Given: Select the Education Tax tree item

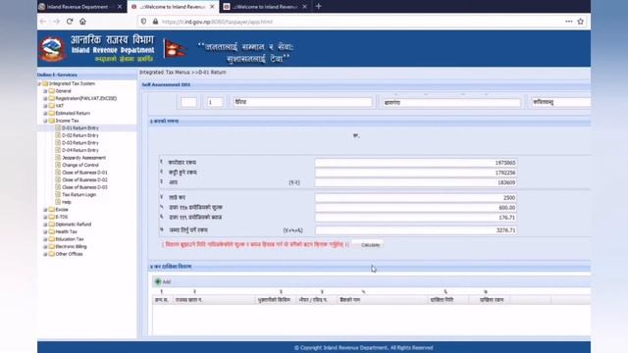Looking at the screenshot, I should point(69,239).
